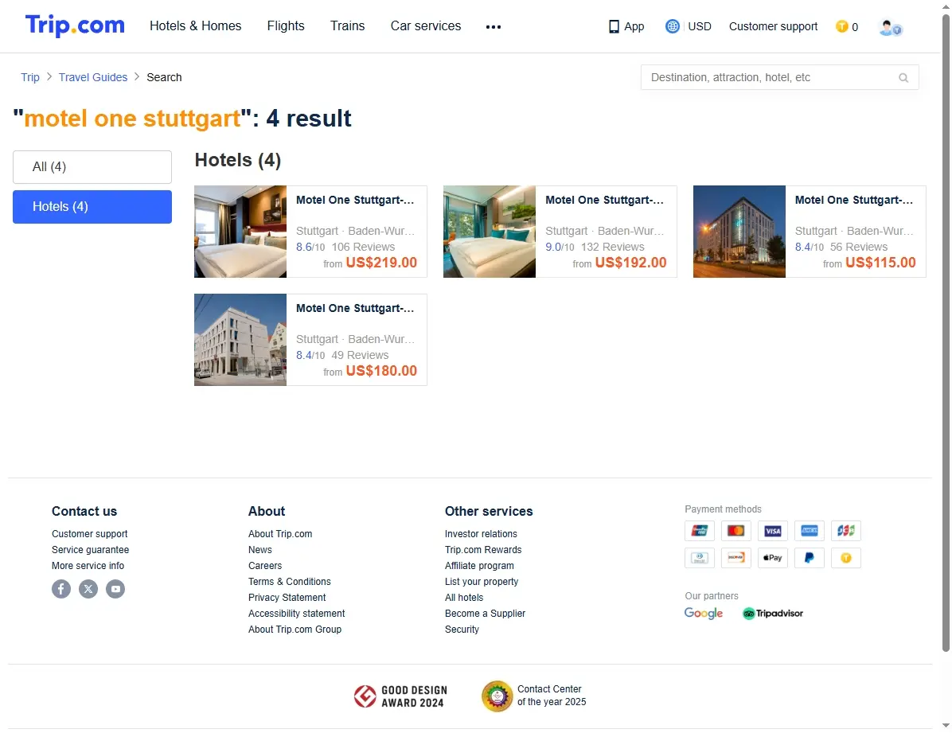Screen dimensions: 952x733
Task: Open the App phone icon
Action: click(x=614, y=27)
